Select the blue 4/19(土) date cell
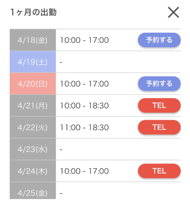Viewport: 190px width, 212px height. click(33, 62)
